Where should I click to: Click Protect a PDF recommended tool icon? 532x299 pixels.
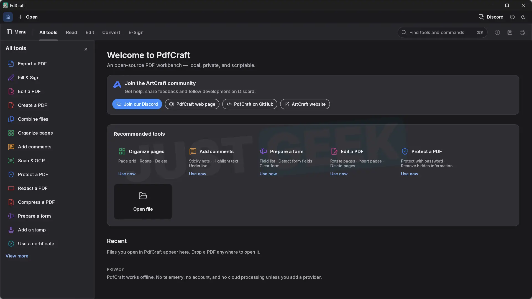(x=405, y=151)
